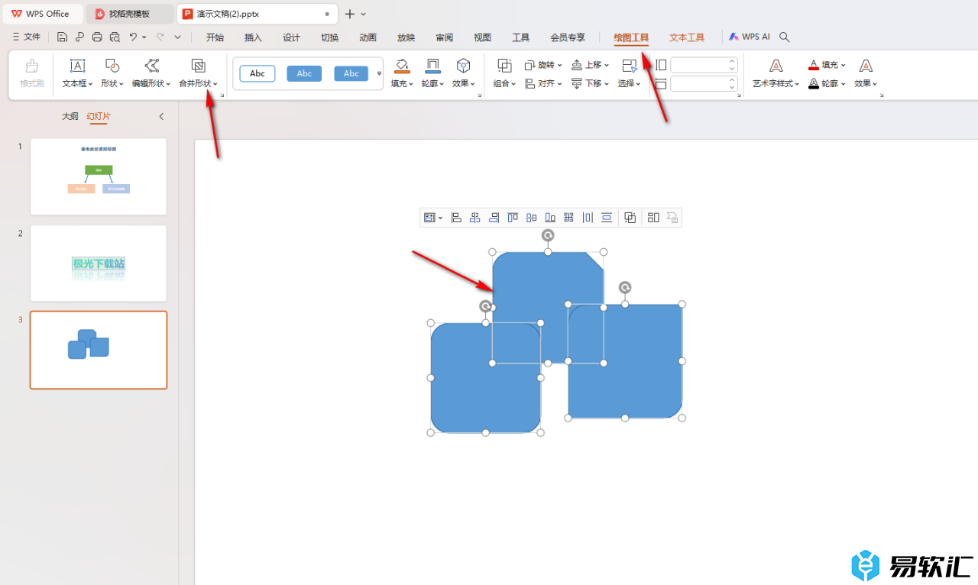Viewport: 978px width, 585px height.
Task: Open shape Fill (填充) options
Action: click(x=402, y=74)
